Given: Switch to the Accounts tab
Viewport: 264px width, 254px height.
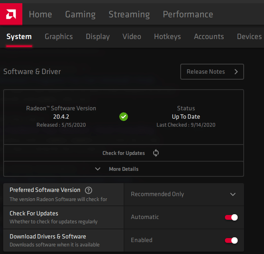Looking at the screenshot, I should pyautogui.click(x=209, y=37).
